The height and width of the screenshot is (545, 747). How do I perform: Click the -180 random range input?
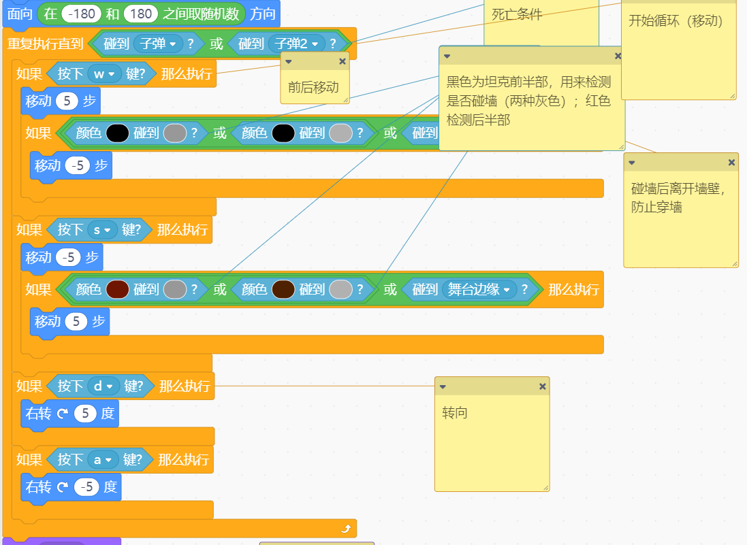click(x=81, y=14)
